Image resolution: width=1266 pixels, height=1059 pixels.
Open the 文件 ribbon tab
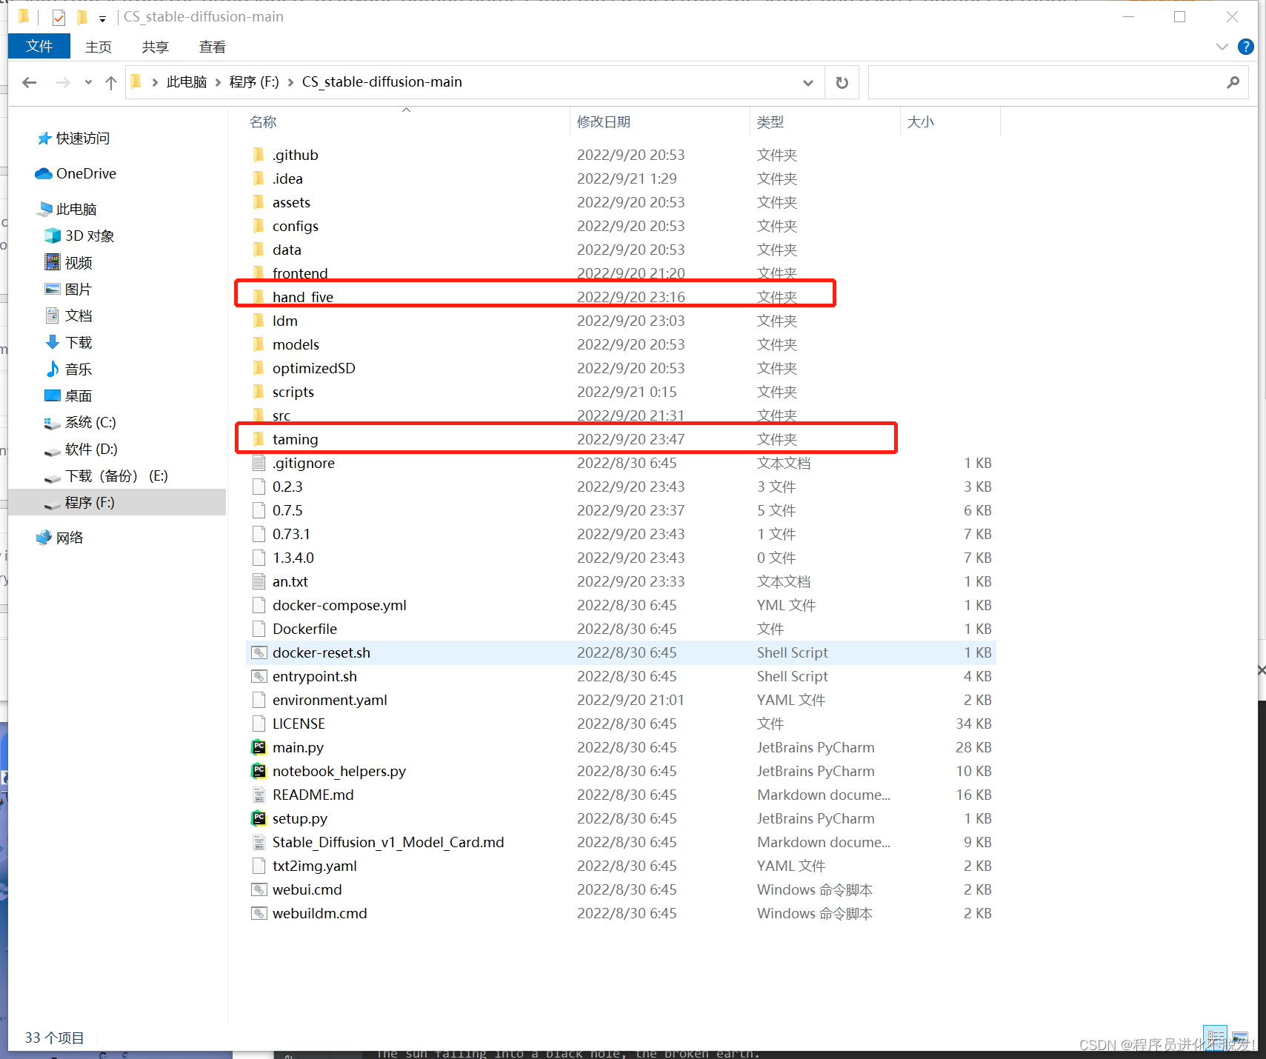[x=39, y=46]
